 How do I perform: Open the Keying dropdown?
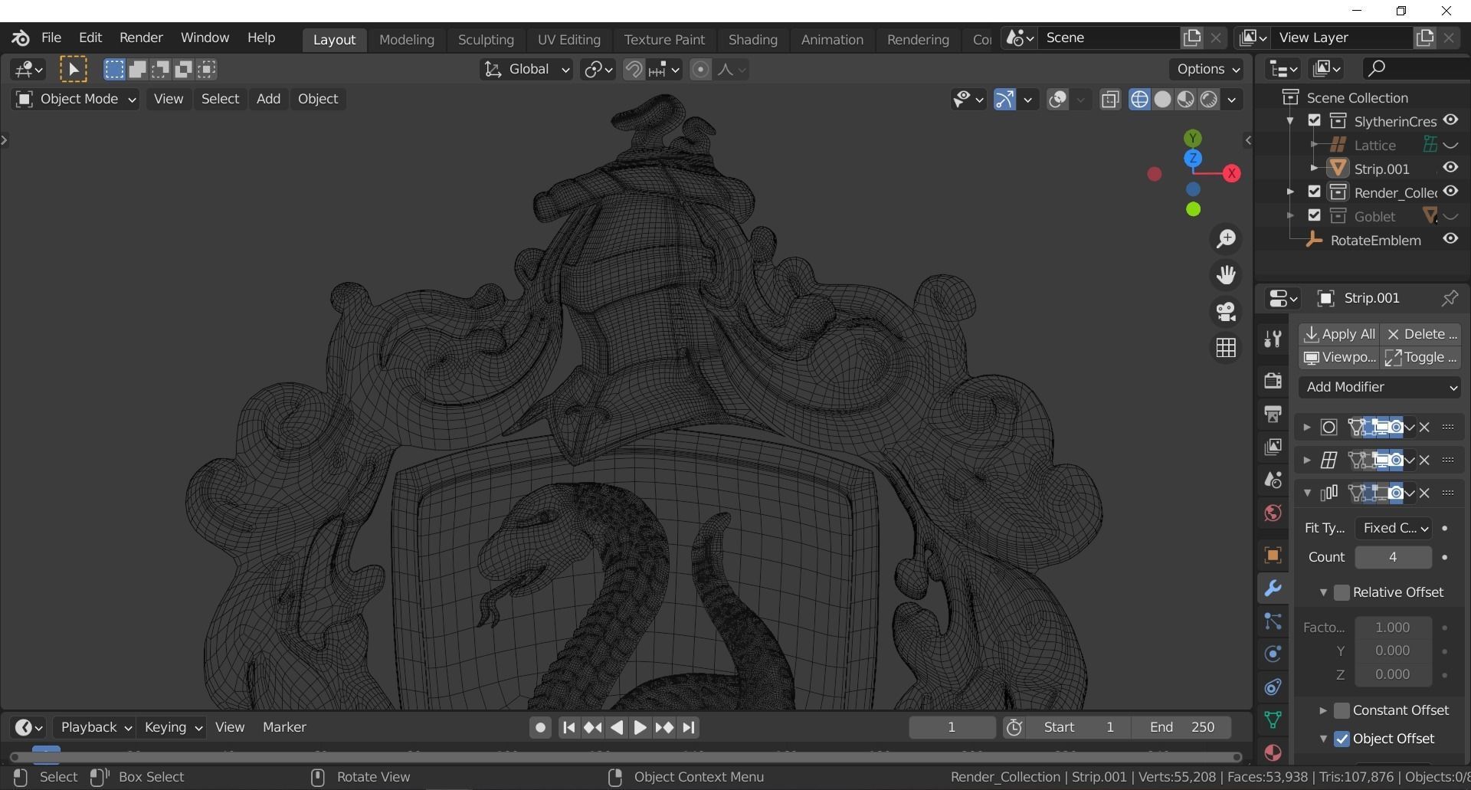point(173,727)
